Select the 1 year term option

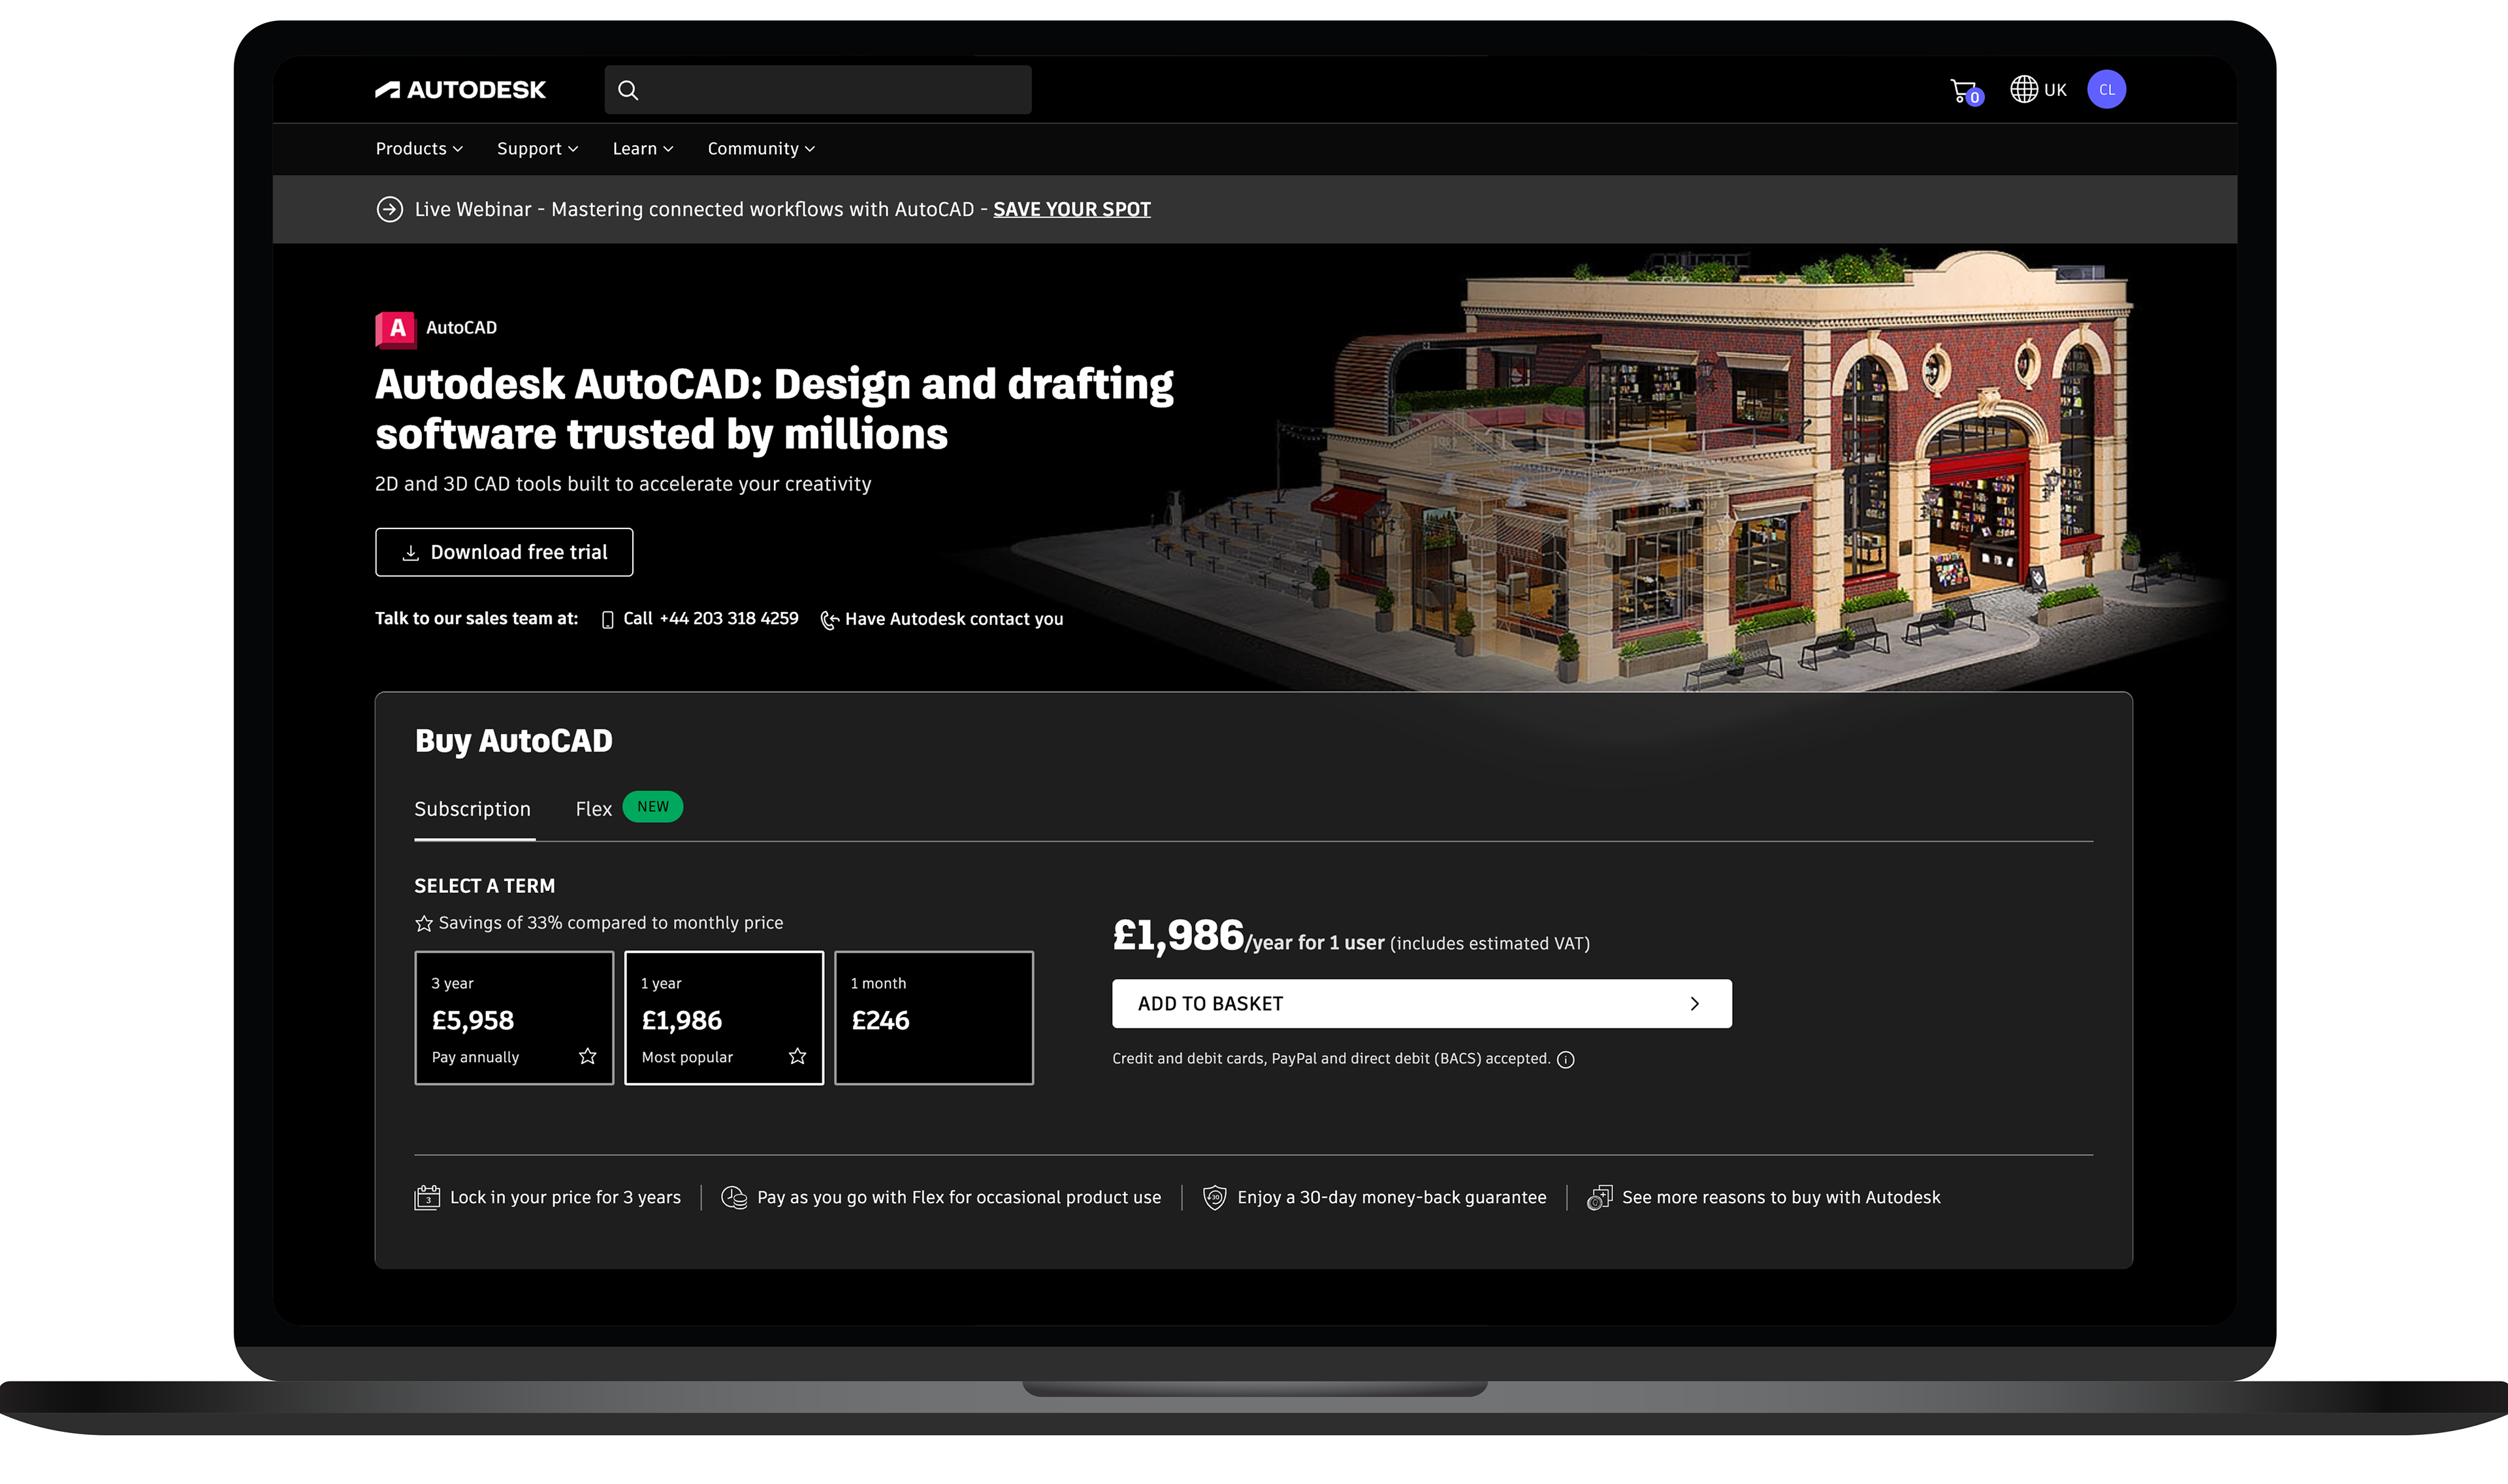(x=724, y=1018)
